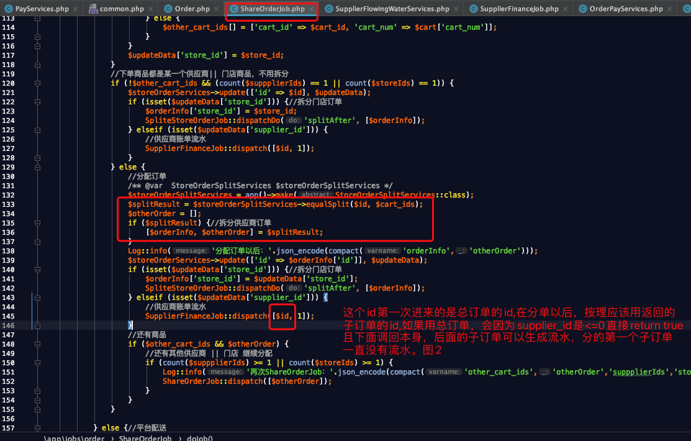Switch to the SupplierFinanceJob.php tab

pyautogui.click(x=518, y=9)
